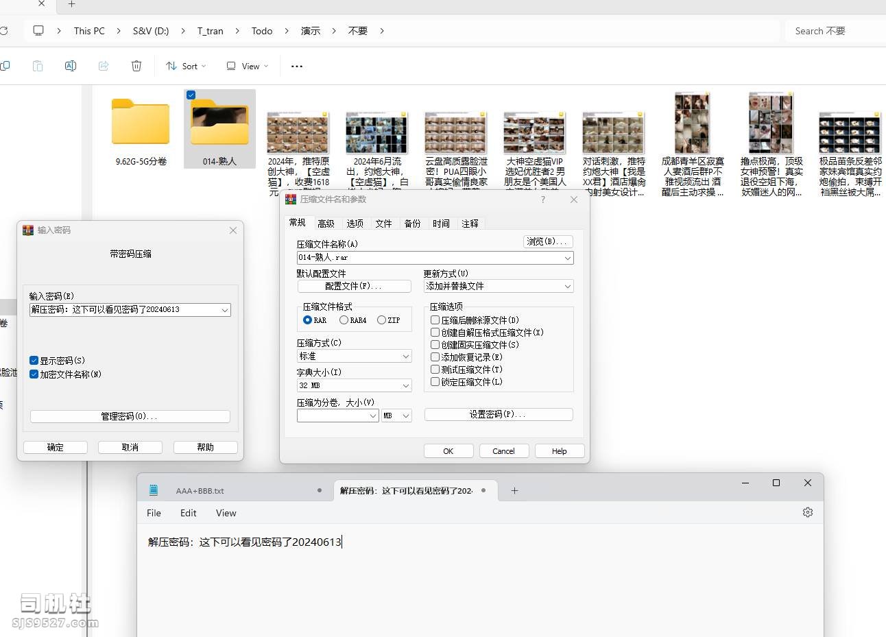
Task: Toggle 显示密码 checkbox
Action: pos(34,361)
